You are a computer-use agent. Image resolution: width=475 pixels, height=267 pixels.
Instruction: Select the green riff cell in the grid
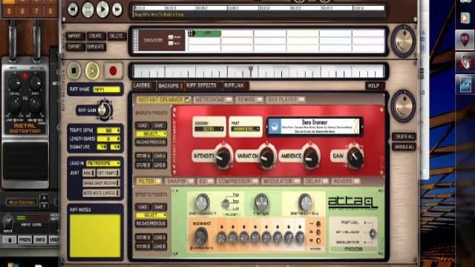tap(205, 33)
